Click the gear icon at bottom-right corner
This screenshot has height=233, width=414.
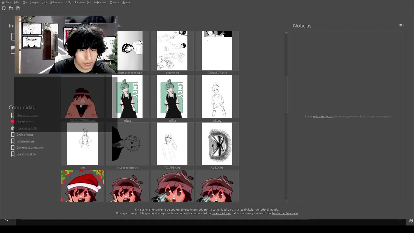tap(411, 221)
